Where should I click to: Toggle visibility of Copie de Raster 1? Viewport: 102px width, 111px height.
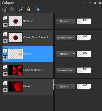point(5,74)
